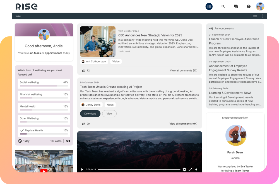The width and height of the screenshot is (279, 184).
Task: Click the 16th October 2024 date
Action: coord(128,31)
